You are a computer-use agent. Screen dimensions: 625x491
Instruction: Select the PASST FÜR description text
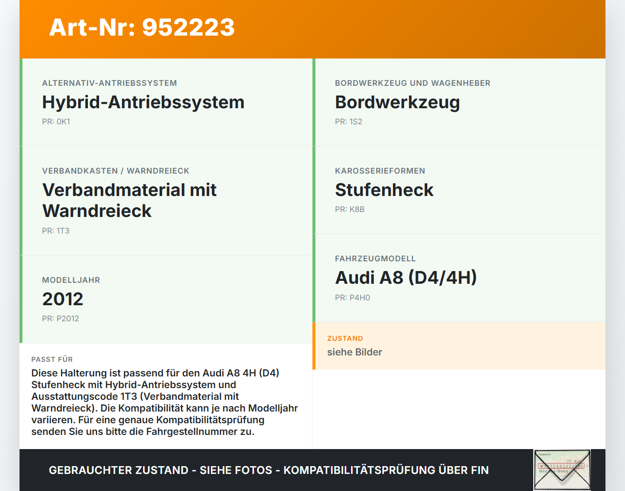pyautogui.click(x=165, y=402)
